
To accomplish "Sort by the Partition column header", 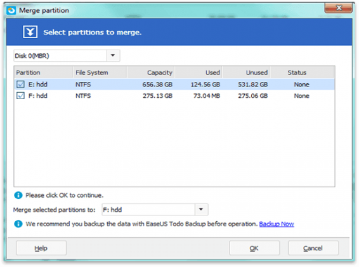I will click(44, 72).
